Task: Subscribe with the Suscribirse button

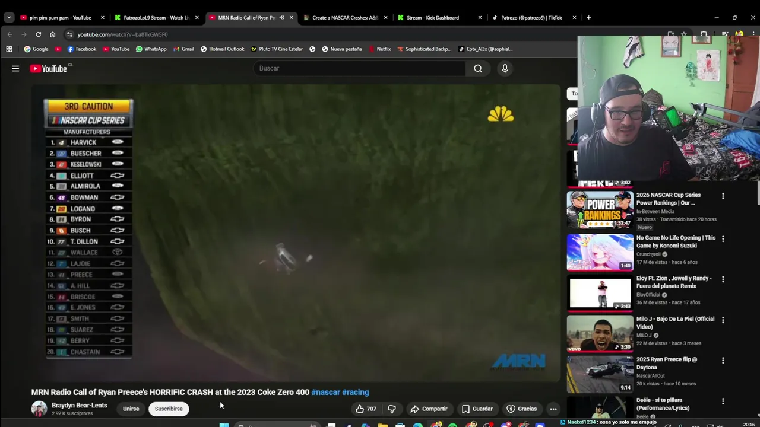Action: click(x=169, y=409)
